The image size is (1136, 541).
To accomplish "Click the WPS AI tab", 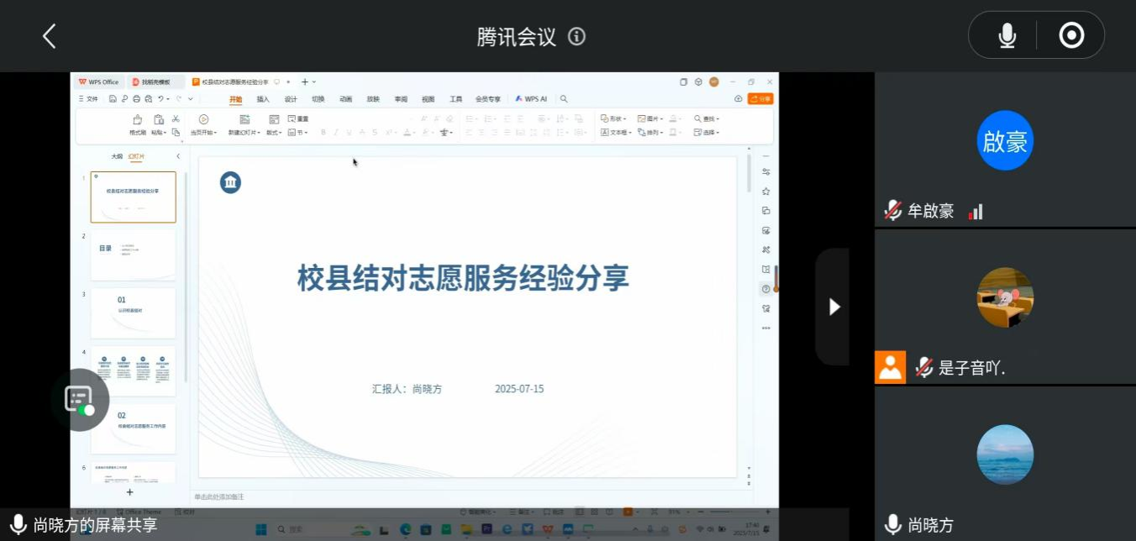I will (532, 99).
